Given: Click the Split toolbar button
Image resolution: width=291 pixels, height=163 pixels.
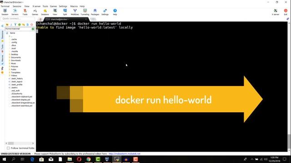Looking at the screenshot, I should (65, 12).
